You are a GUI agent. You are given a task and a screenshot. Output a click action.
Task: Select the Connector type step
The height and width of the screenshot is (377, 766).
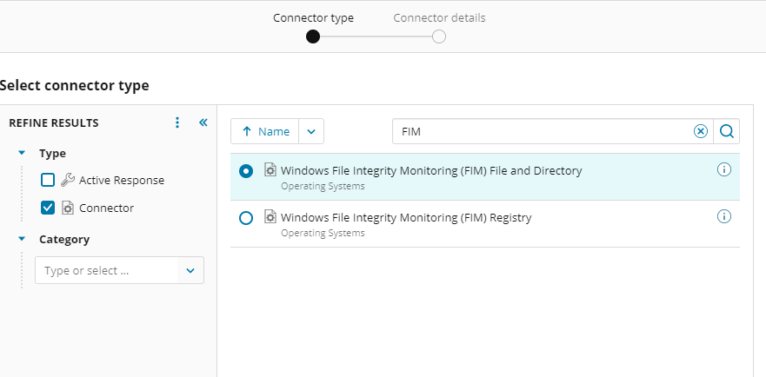coord(313,36)
